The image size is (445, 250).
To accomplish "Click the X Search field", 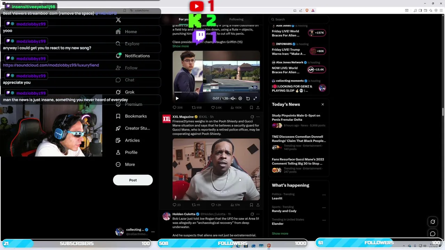I will click(299, 19).
